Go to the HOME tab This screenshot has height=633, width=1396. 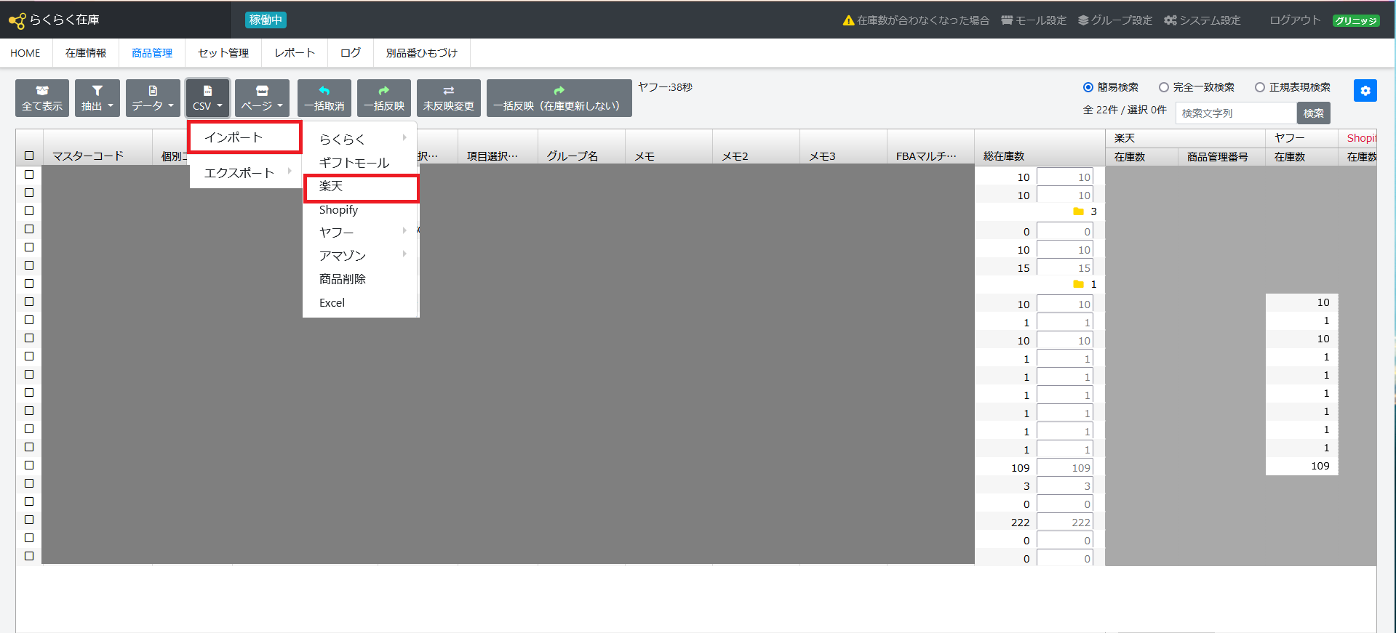click(x=25, y=53)
